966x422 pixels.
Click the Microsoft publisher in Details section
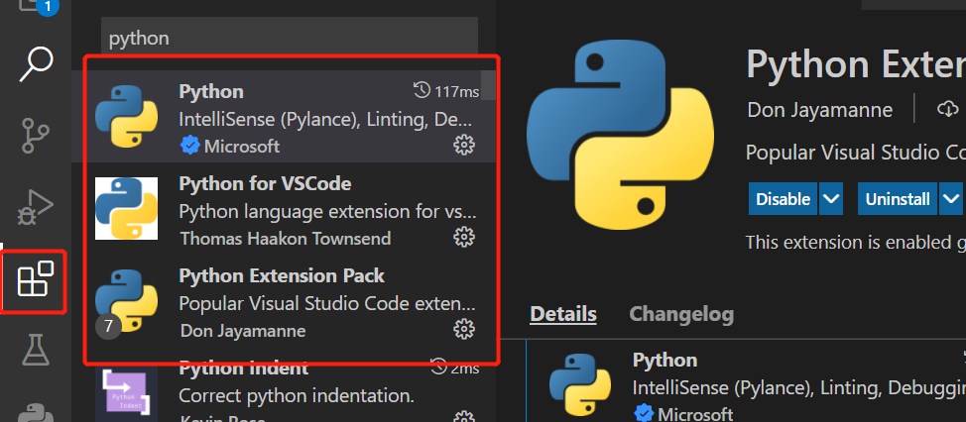(x=695, y=413)
